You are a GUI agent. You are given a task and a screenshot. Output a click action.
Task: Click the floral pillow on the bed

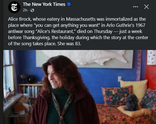click(117, 96)
